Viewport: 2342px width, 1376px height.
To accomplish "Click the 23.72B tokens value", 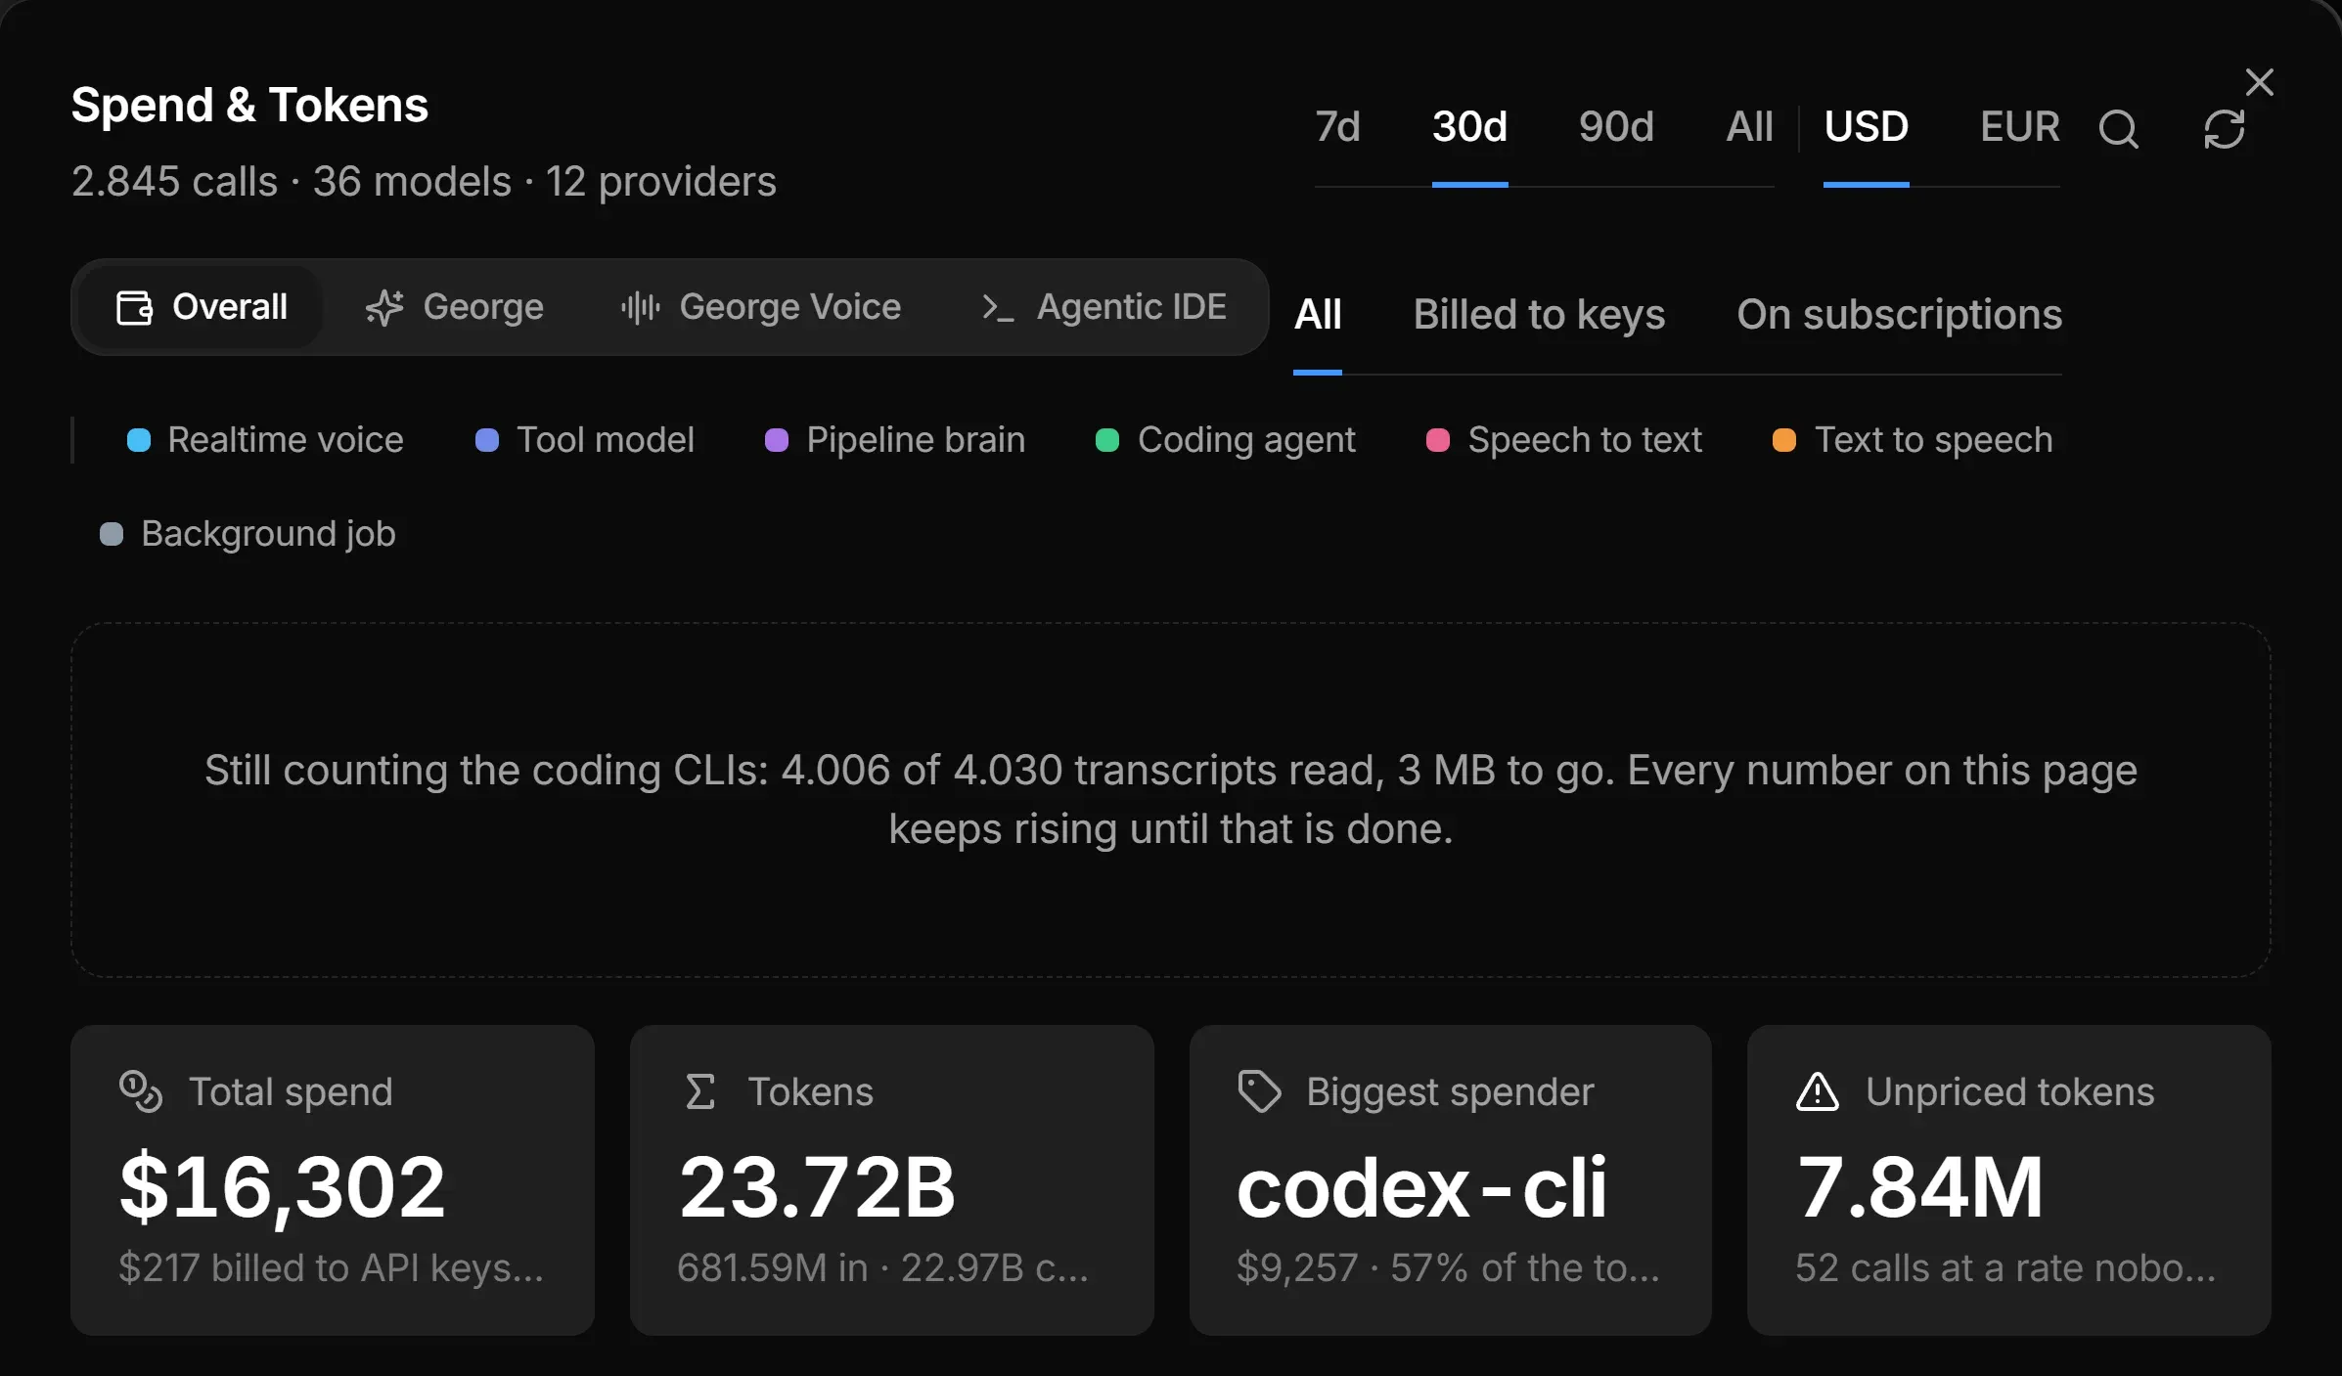I will (x=817, y=1187).
